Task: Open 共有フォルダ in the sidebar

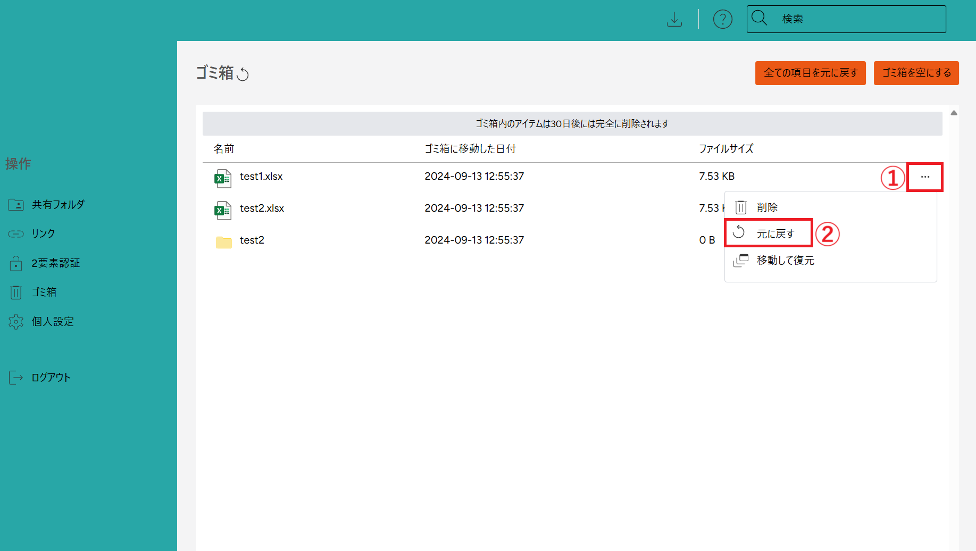Action: 58,205
